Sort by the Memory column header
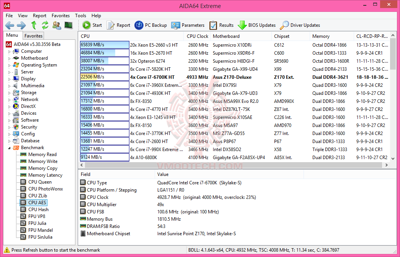 pyautogui.click(x=331, y=36)
